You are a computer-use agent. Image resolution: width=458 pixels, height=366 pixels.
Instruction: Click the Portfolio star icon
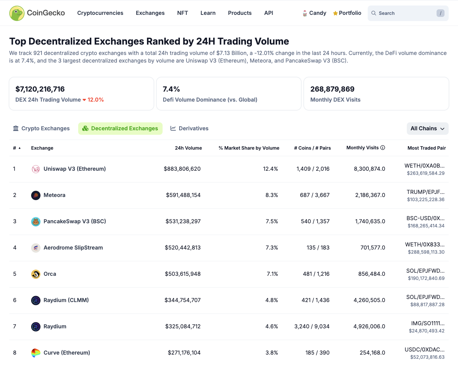pyautogui.click(x=335, y=13)
